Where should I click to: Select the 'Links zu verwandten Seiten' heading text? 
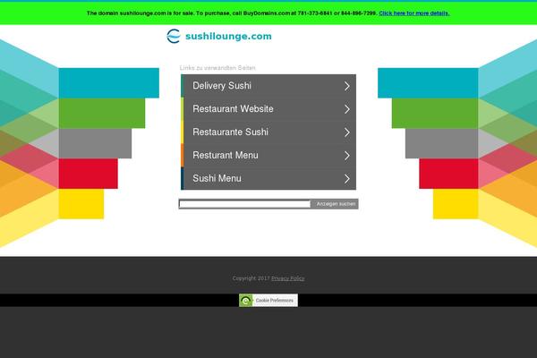click(x=217, y=68)
